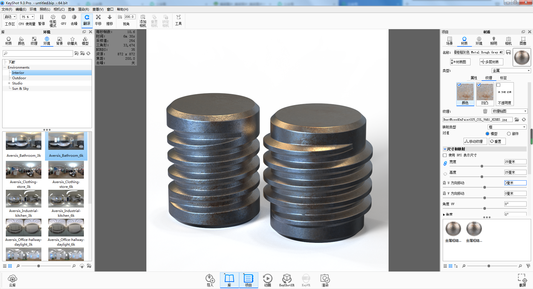This screenshot has width=533, height=289.
Task: Open the cloud library (云库)
Action: pyautogui.click(x=12, y=280)
